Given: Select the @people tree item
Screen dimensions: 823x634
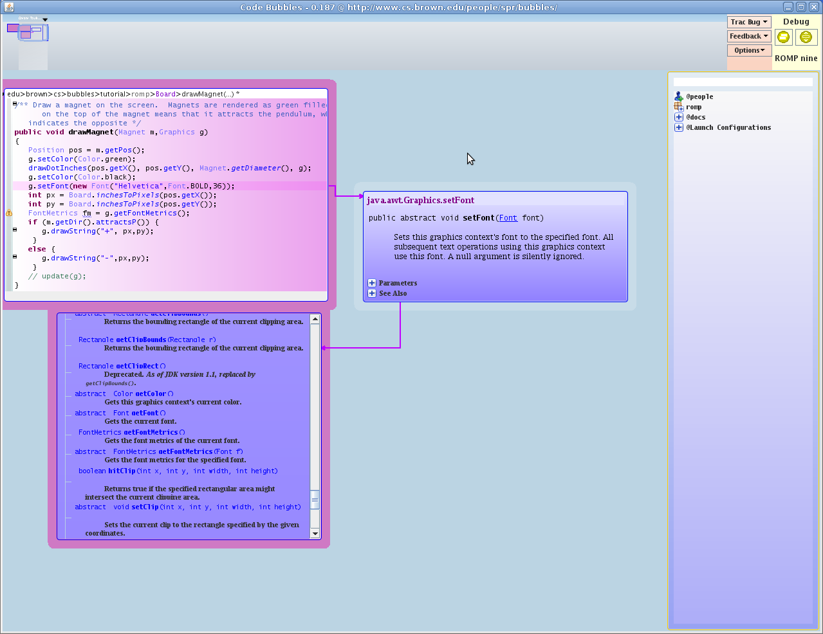Looking at the screenshot, I should (699, 96).
